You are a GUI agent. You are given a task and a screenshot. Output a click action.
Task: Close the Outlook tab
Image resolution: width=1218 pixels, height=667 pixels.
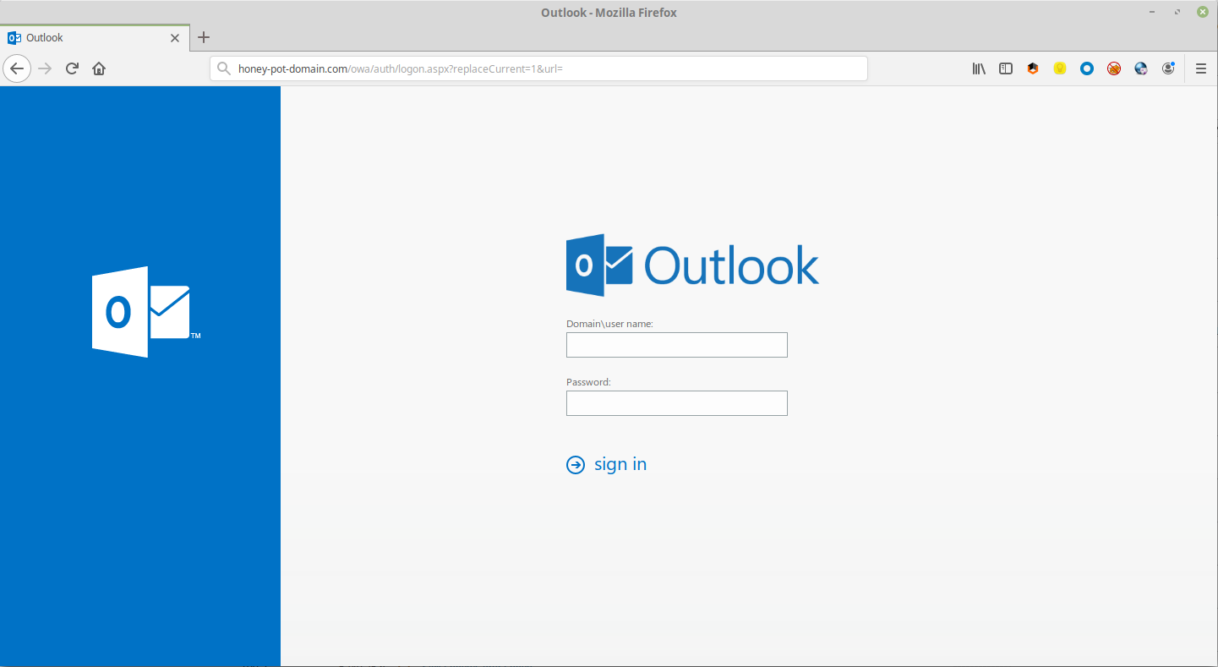pos(175,38)
